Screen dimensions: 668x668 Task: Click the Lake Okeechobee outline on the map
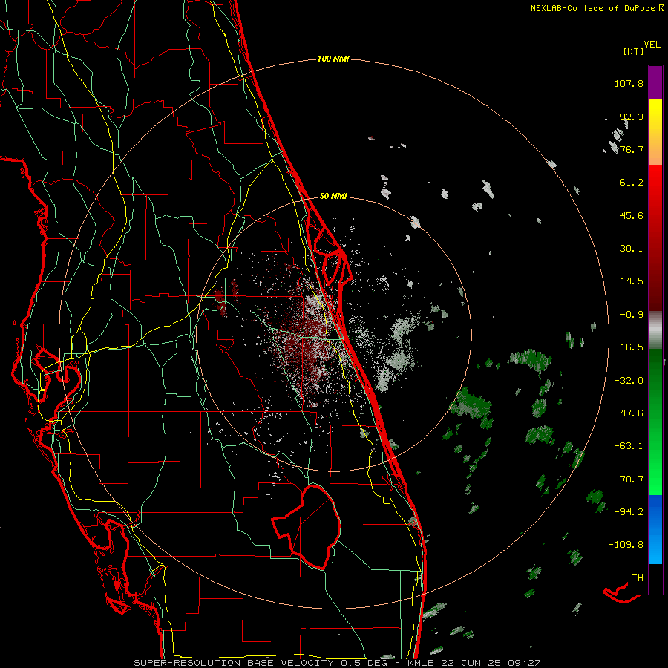pyautogui.click(x=307, y=526)
